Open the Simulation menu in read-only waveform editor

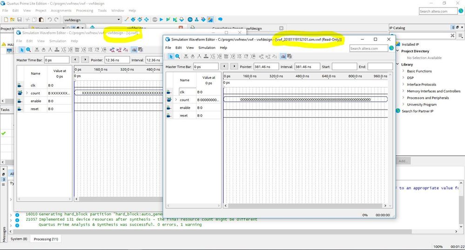pos(207,48)
